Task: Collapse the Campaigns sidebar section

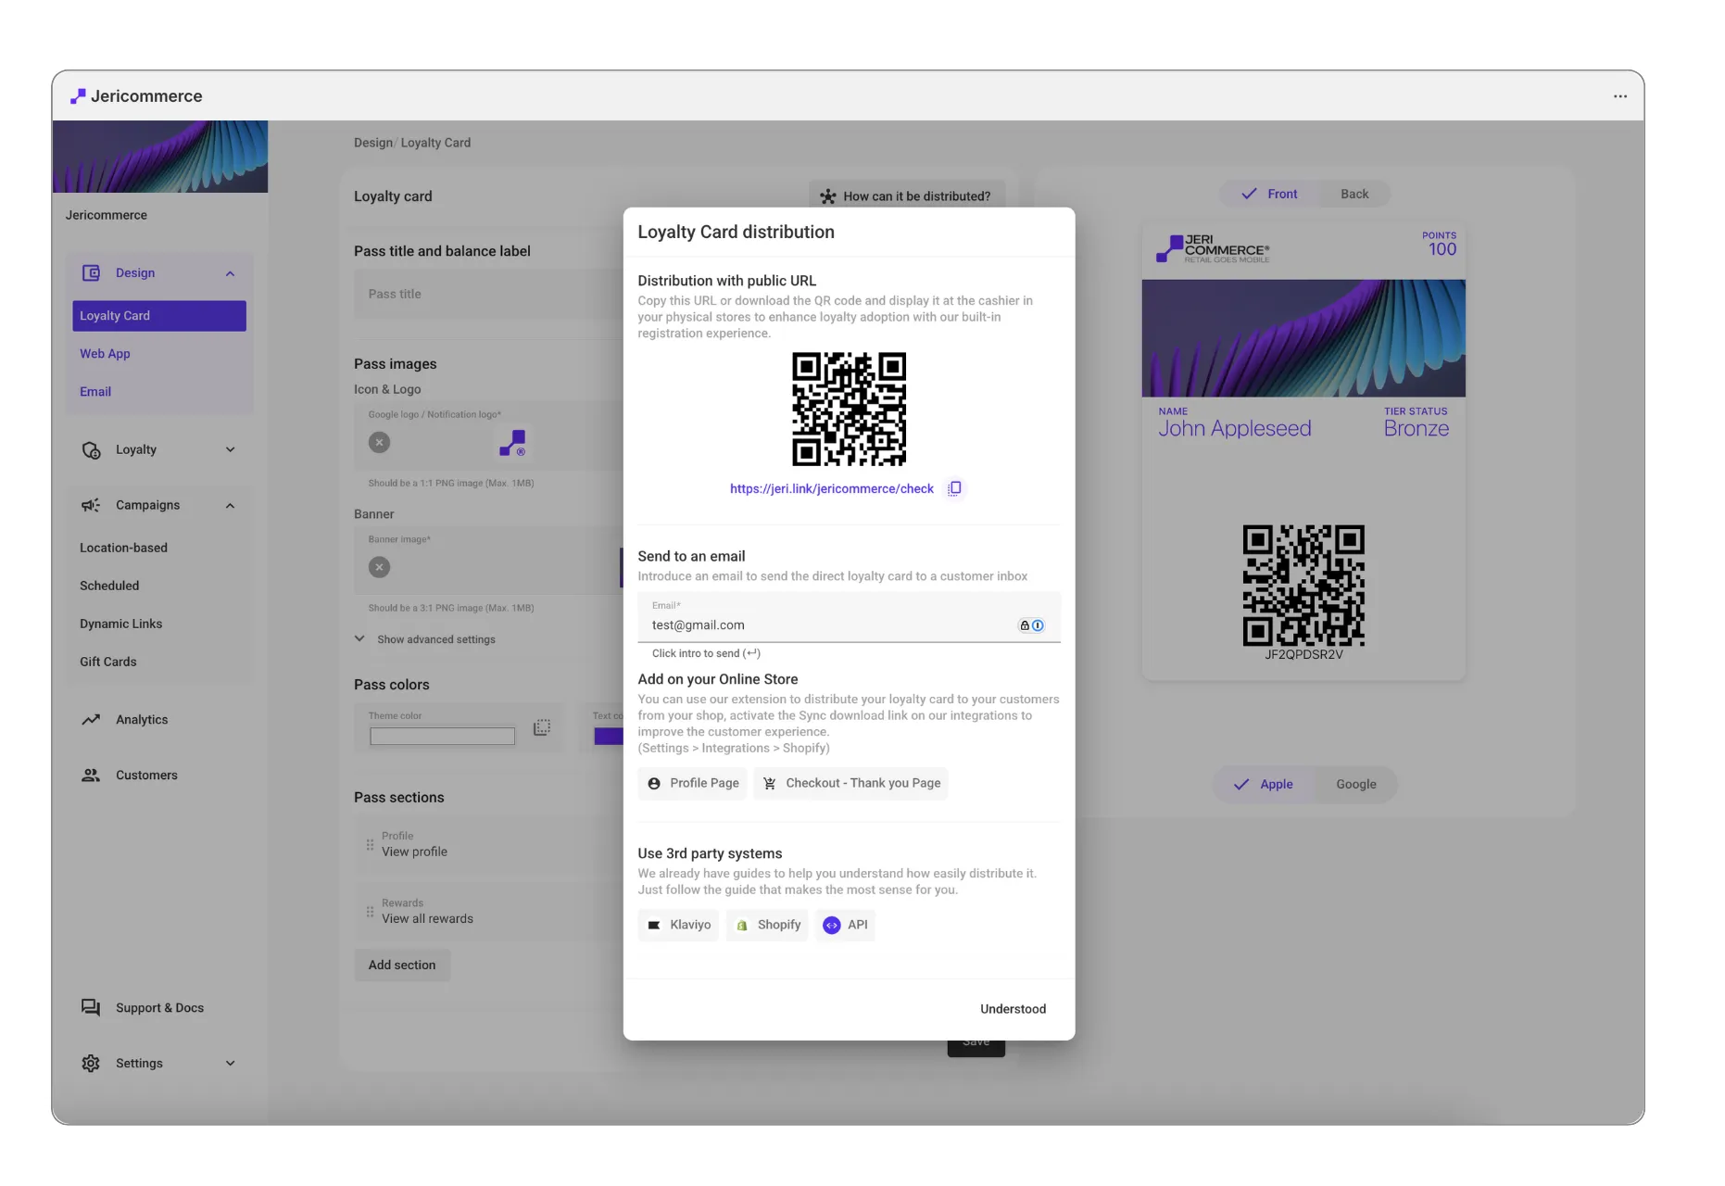Action: point(230,506)
